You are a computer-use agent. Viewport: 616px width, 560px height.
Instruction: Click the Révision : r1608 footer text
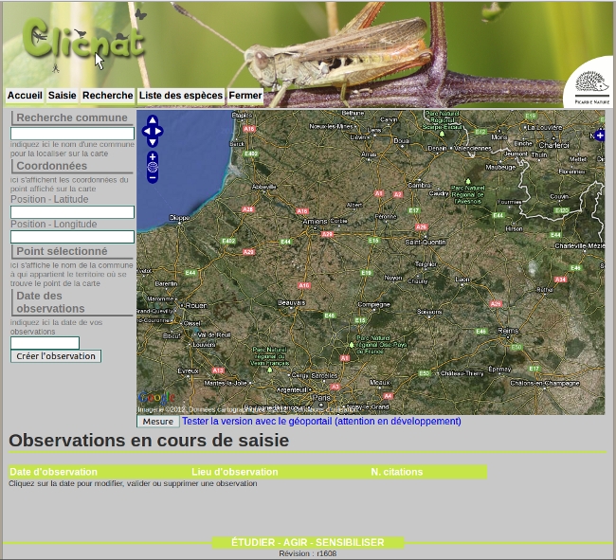(308, 553)
